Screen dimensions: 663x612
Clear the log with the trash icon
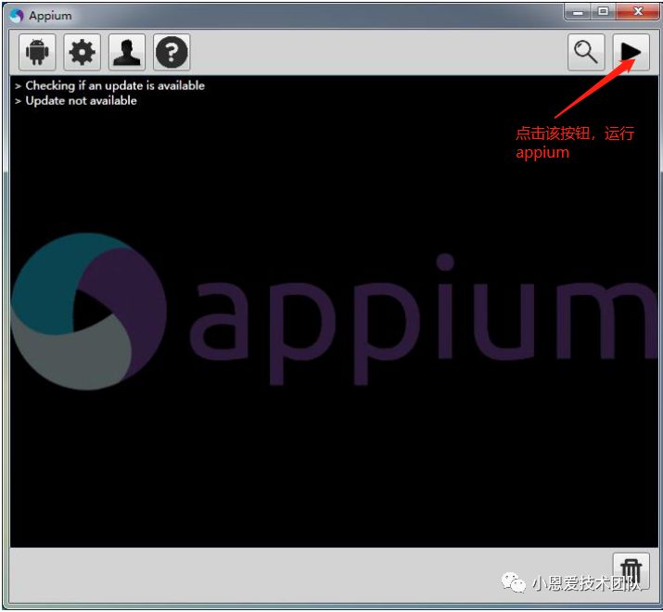(631, 571)
